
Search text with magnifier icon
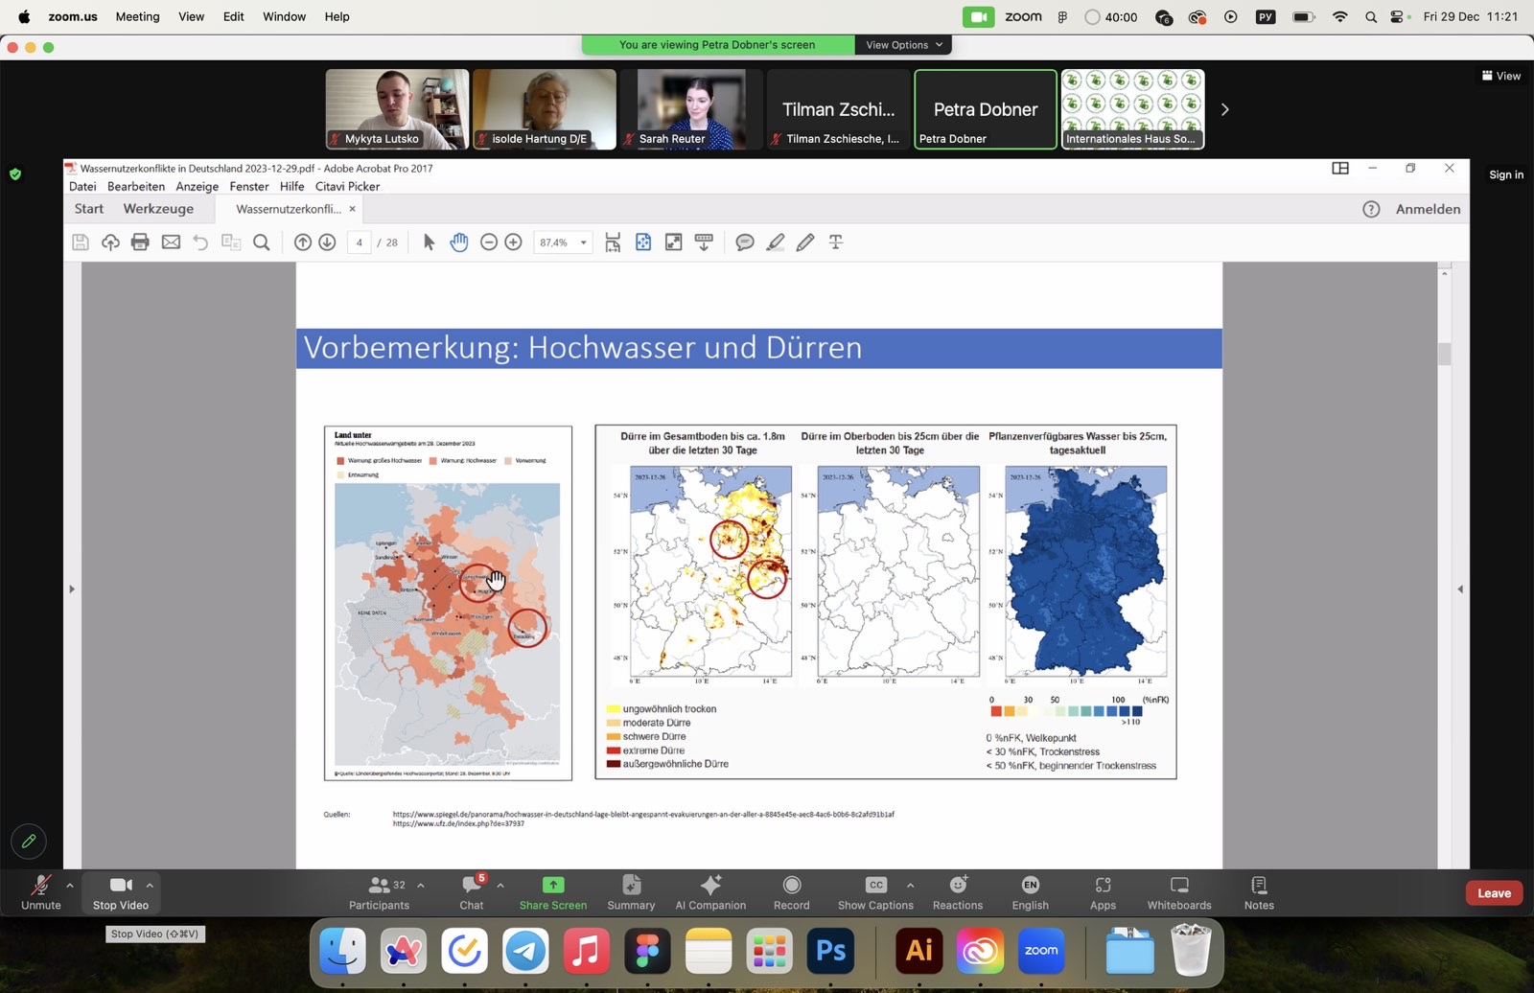[261, 242]
